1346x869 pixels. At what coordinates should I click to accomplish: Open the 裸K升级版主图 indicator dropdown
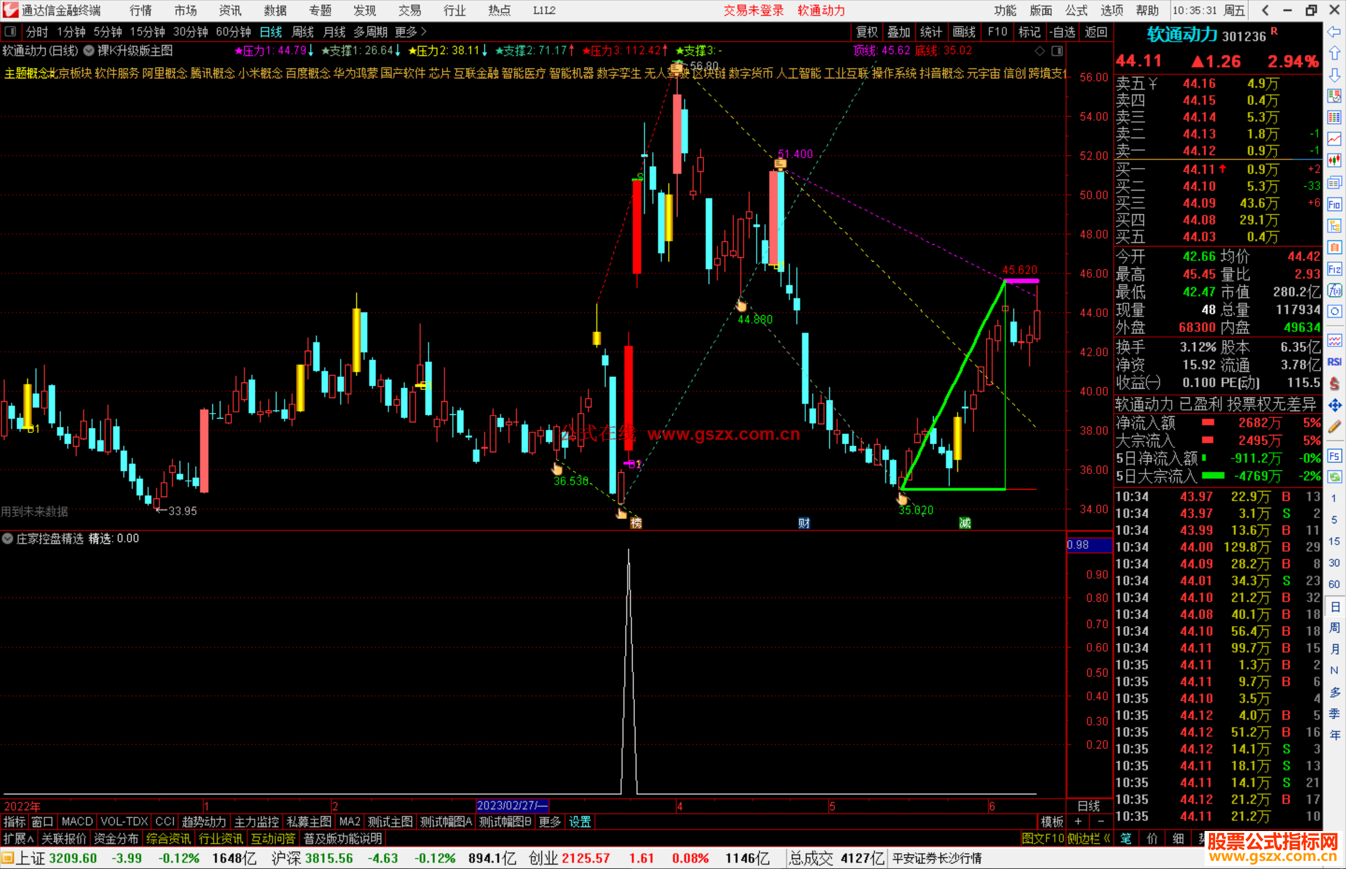(89, 50)
